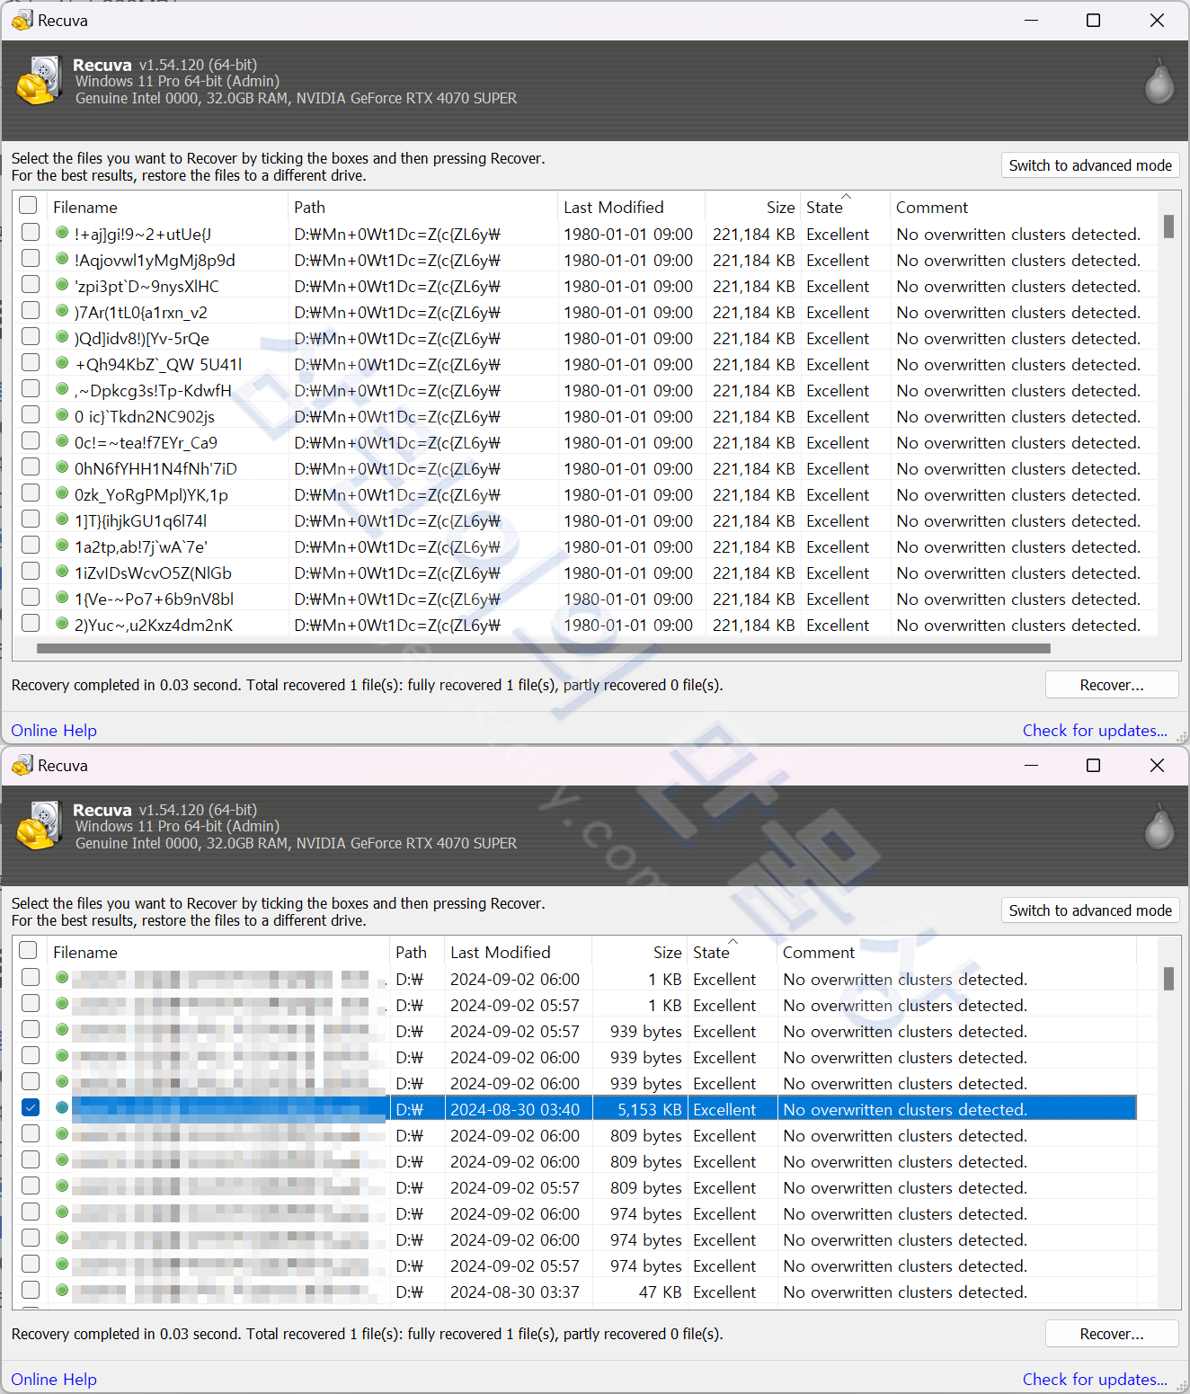This screenshot has height=1394, width=1190.
Task: Click Recover... button in top window
Action: pyautogui.click(x=1112, y=685)
